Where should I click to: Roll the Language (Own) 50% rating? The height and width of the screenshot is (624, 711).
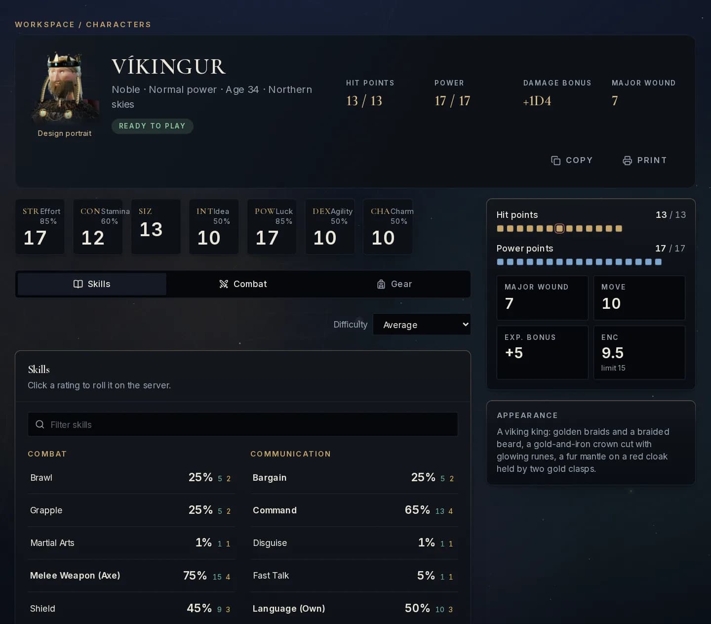[x=417, y=608]
